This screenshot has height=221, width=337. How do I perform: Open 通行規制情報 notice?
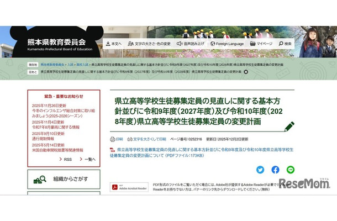43,139
